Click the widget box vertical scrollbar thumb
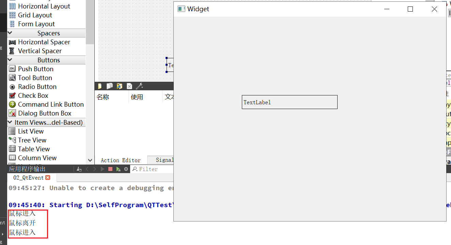The image size is (451, 245). click(x=90, y=22)
